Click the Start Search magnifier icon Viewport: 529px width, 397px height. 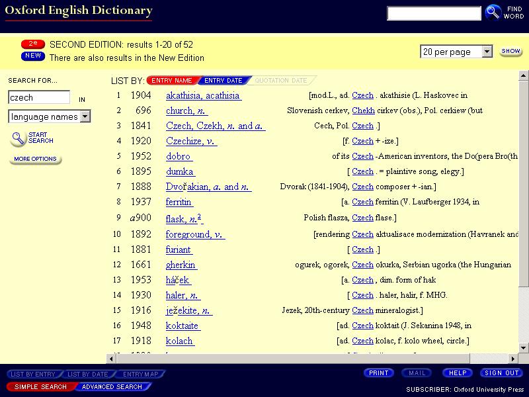tap(18, 138)
